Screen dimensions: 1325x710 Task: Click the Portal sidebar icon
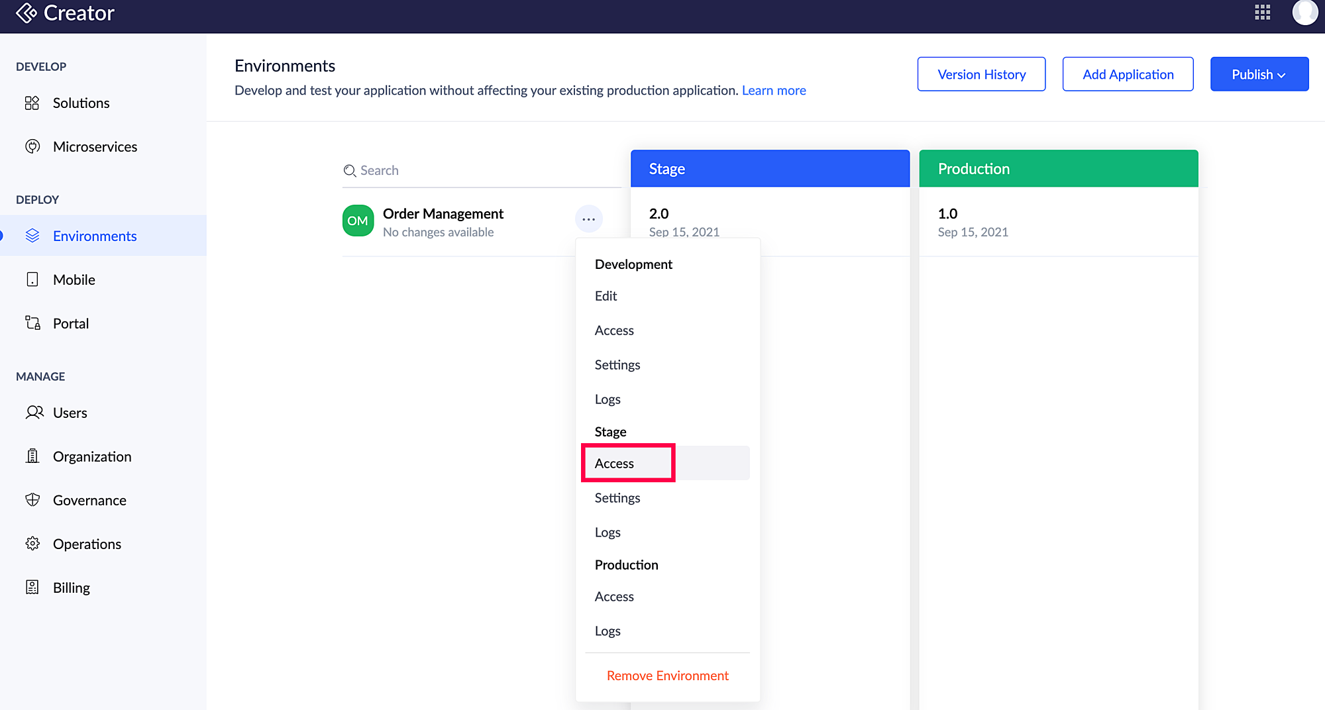pos(32,323)
